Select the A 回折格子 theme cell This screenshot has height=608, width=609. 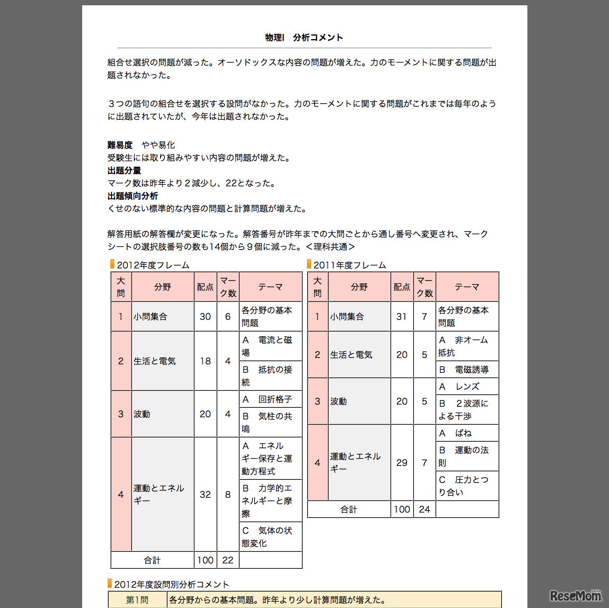(x=270, y=399)
